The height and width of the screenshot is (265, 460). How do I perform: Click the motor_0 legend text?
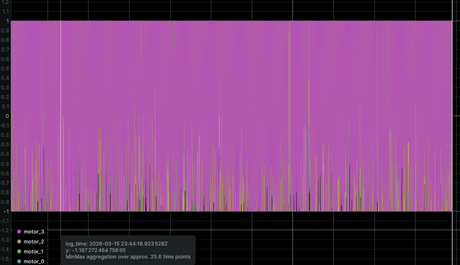pyautogui.click(x=33, y=262)
